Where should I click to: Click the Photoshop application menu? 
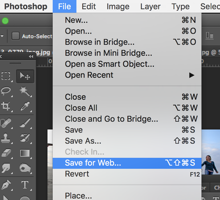click(25, 7)
